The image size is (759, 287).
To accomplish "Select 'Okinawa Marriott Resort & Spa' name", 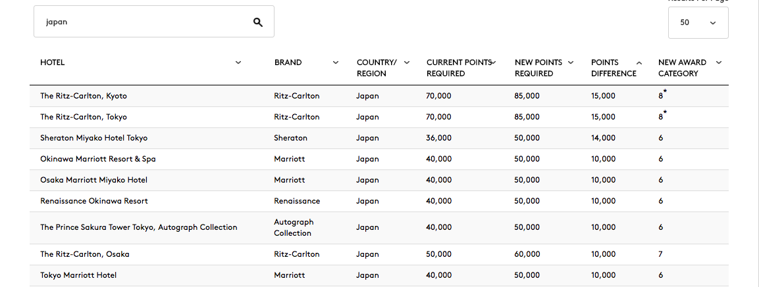I will [98, 159].
